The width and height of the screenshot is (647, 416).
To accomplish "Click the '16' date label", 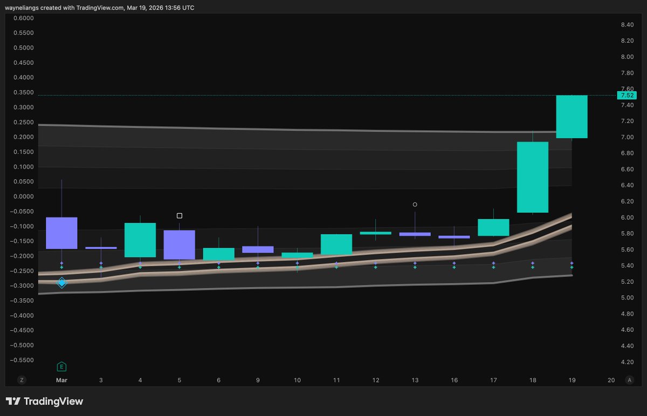I will (454, 380).
